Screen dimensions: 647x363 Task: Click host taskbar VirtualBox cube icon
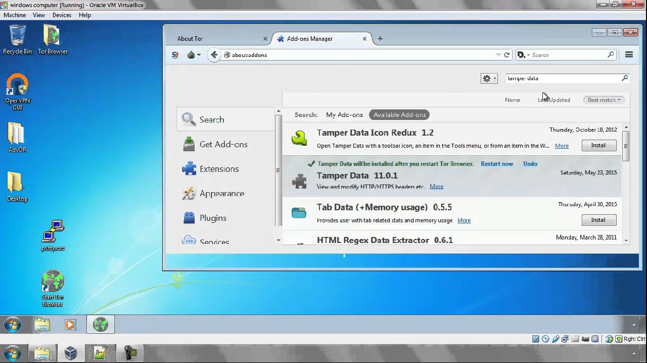click(71, 353)
